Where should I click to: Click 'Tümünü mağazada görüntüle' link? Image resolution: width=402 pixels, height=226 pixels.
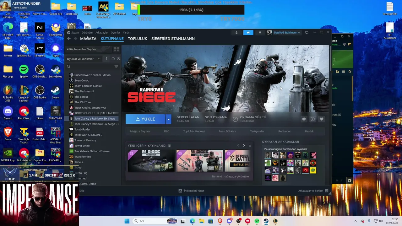pyautogui.click(x=230, y=176)
